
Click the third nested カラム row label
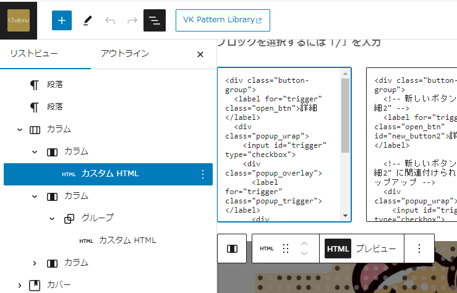click(x=76, y=263)
